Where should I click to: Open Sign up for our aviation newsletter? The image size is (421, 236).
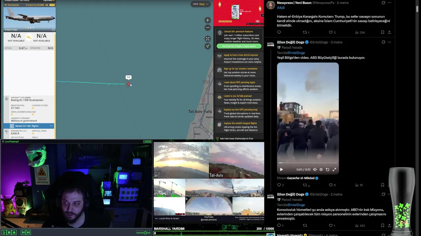point(239,72)
